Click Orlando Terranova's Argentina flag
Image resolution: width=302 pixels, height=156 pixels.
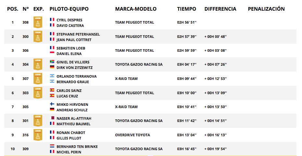pyautogui.click(x=52, y=76)
